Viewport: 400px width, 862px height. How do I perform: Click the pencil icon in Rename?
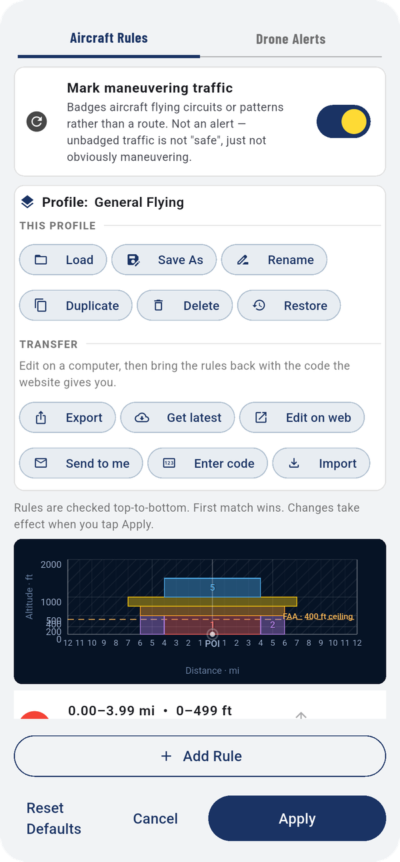pyautogui.click(x=243, y=260)
